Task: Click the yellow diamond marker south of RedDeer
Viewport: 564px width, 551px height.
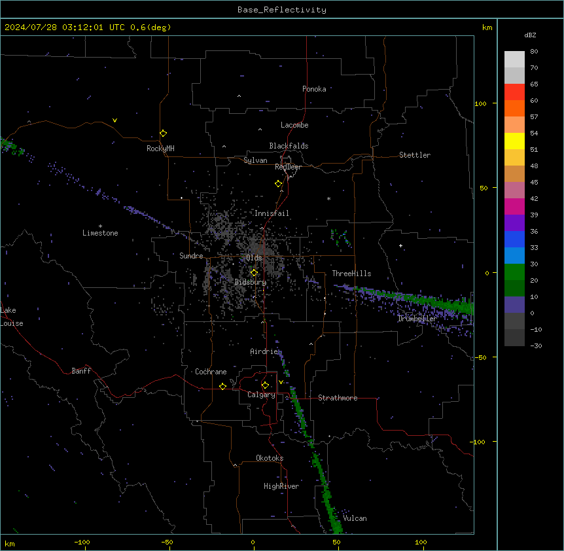Action: tap(278, 184)
